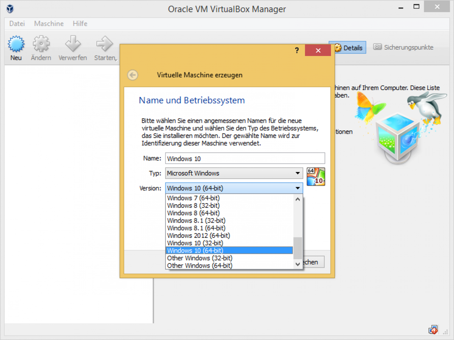This screenshot has height=340, width=454.
Task: Open the Datei menu
Action: pyautogui.click(x=17, y=23)
